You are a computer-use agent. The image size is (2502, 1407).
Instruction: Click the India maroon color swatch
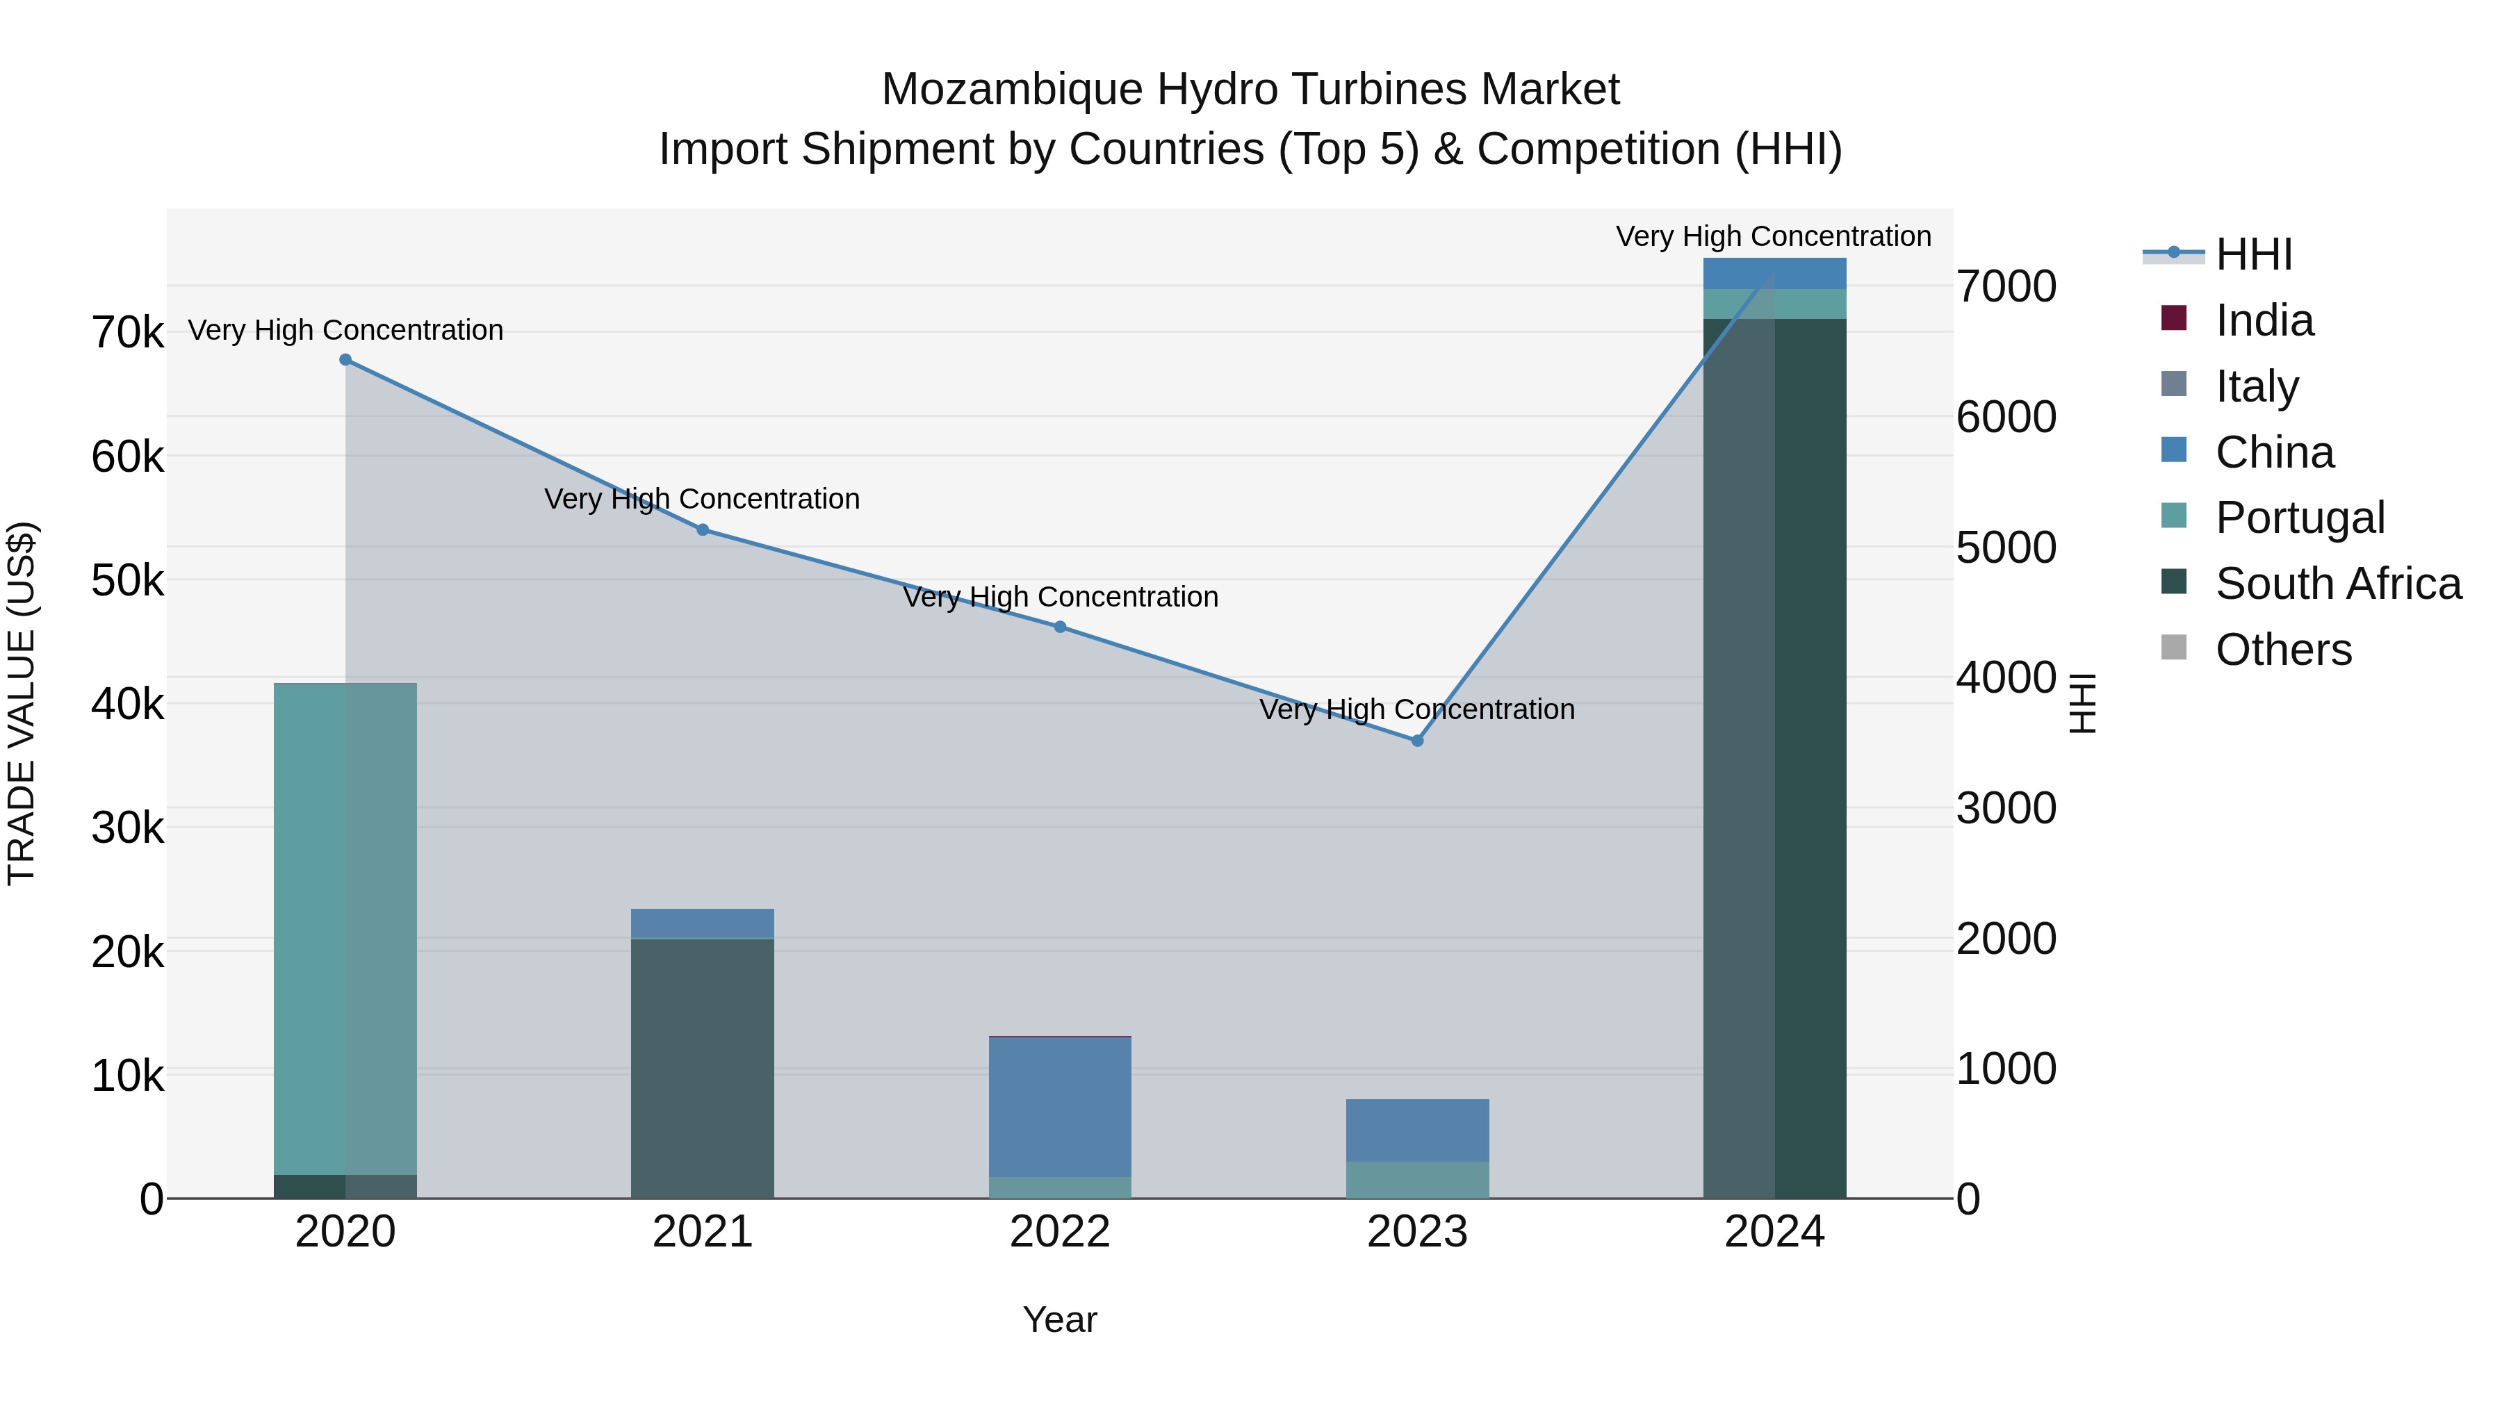pyautogui.click(x=2174, y=318)
